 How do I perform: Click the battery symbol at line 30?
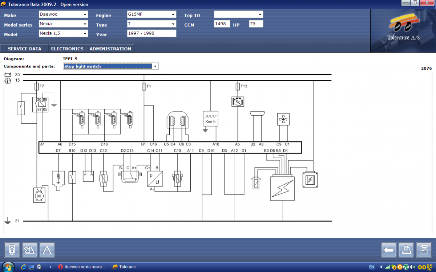[x=8, y=74]
